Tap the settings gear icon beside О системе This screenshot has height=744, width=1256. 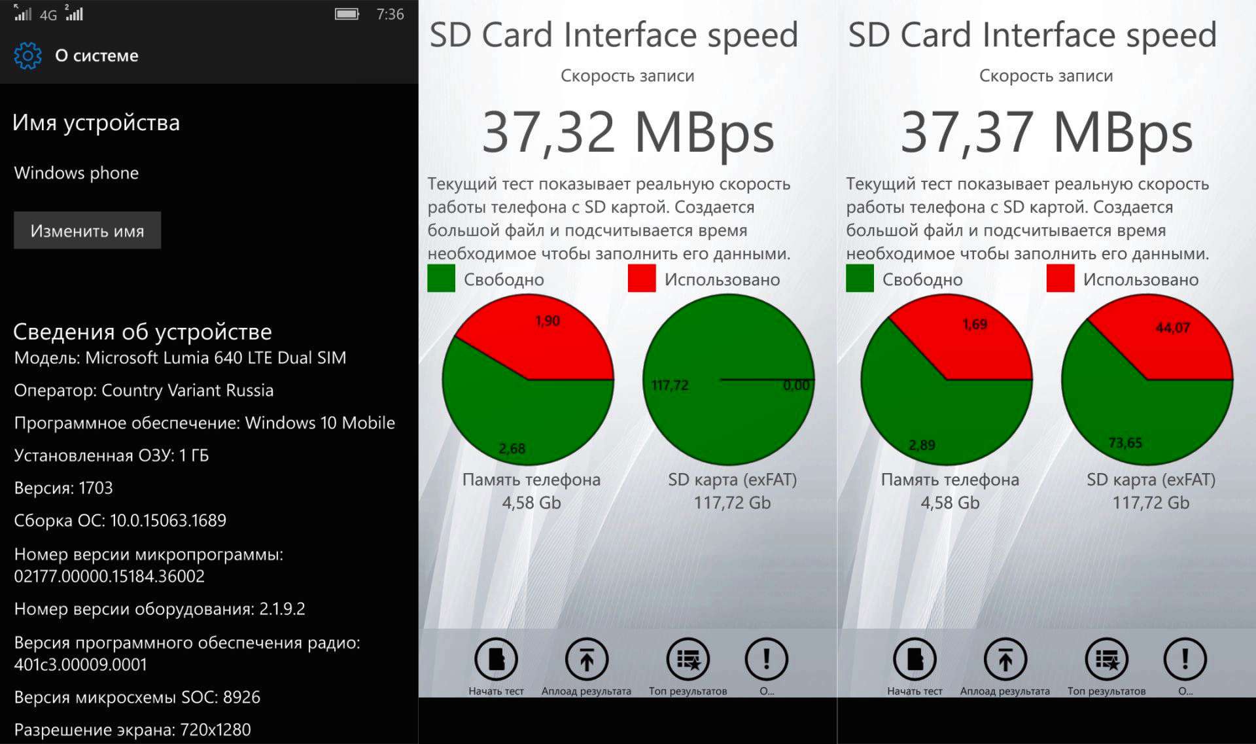tap(27, 56)
